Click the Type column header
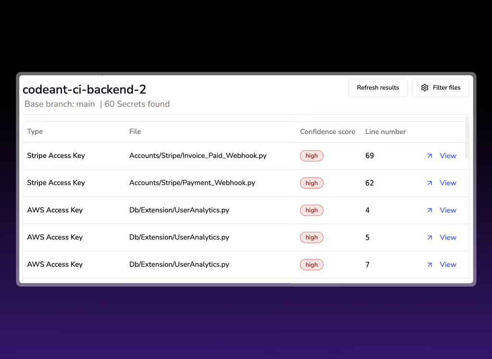The image size is (492, 359). [x=35, y=132]
